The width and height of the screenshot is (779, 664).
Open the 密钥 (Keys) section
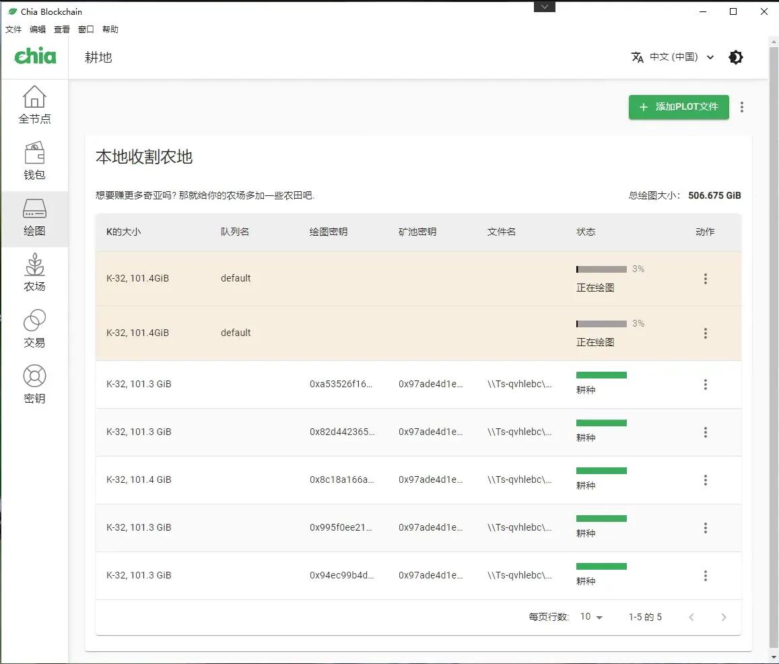pos(34,385)
